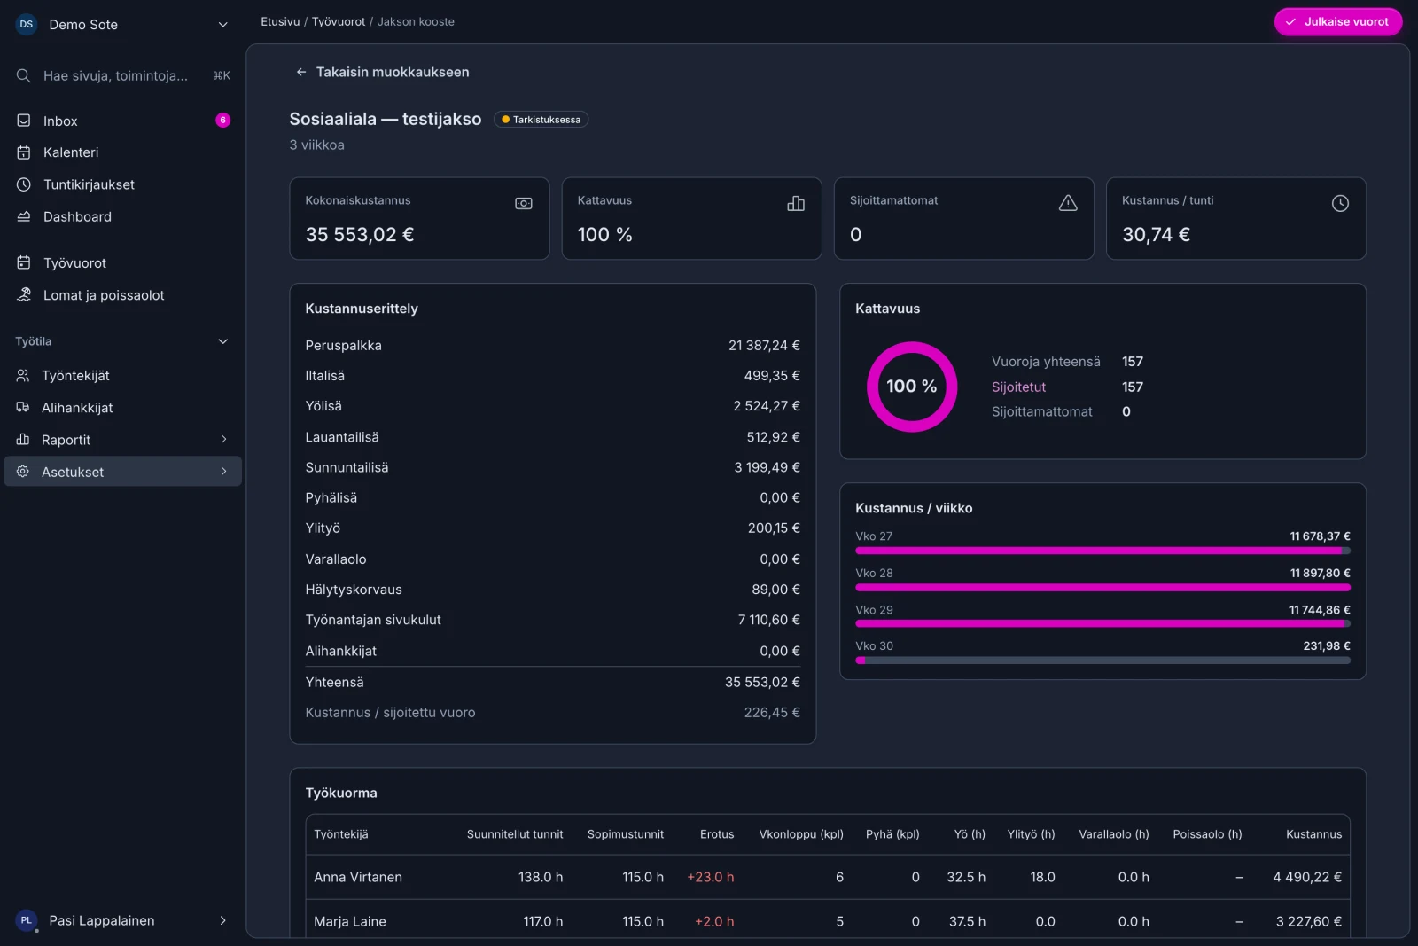Click the Kalenteri calendar icon
The image size is (1418, 946).
[x=24, y=152]
